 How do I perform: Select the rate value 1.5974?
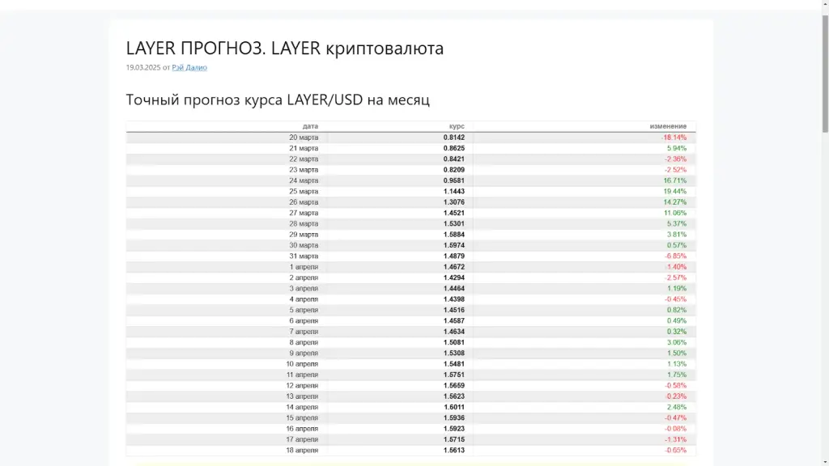coord(454,245)
